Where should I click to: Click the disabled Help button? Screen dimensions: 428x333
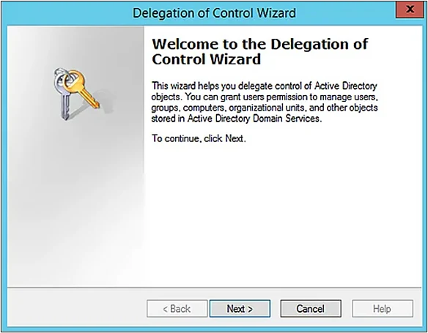point(383,308)
